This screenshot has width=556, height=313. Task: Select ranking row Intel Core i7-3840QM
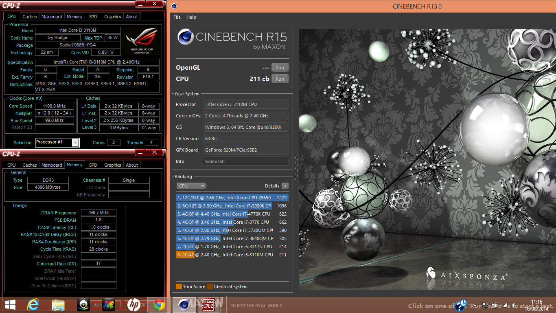pyautogui.click(x=232, y=238)
